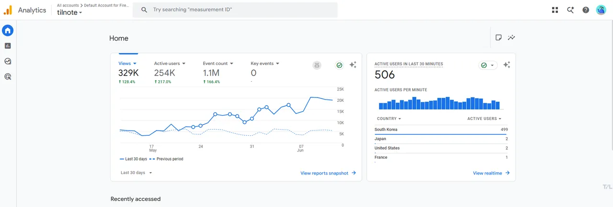Image resolution: width=613 pixels, height=207 pixels.
Task: Click the Recently accessed heading
Action: 136,199
